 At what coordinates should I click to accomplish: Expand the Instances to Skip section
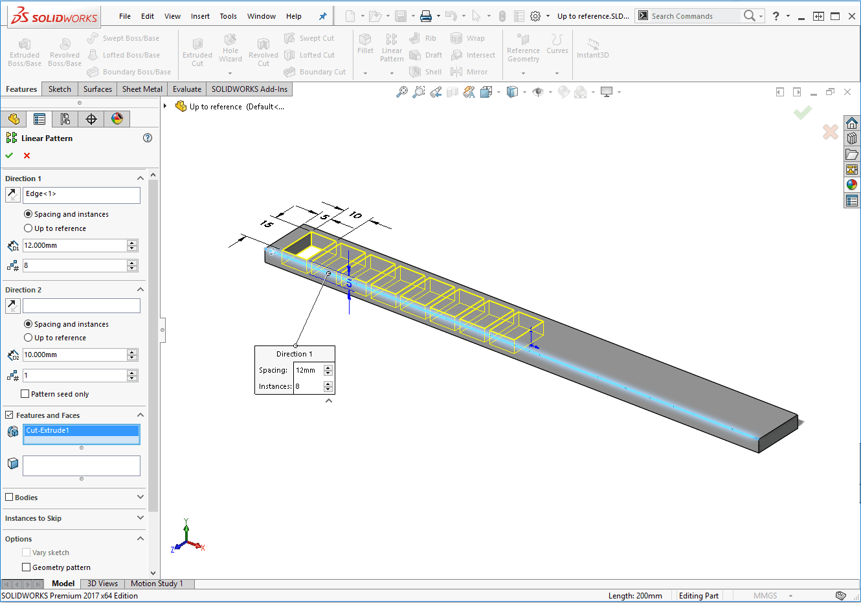(140, 518)
